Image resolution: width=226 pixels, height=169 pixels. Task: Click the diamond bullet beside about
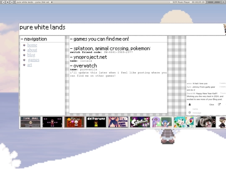(x=24, y=50)
